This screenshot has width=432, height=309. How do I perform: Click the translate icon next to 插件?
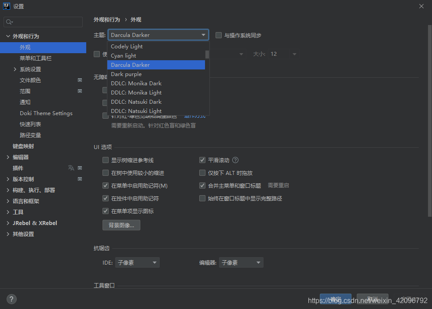click(x=71, y=167)
